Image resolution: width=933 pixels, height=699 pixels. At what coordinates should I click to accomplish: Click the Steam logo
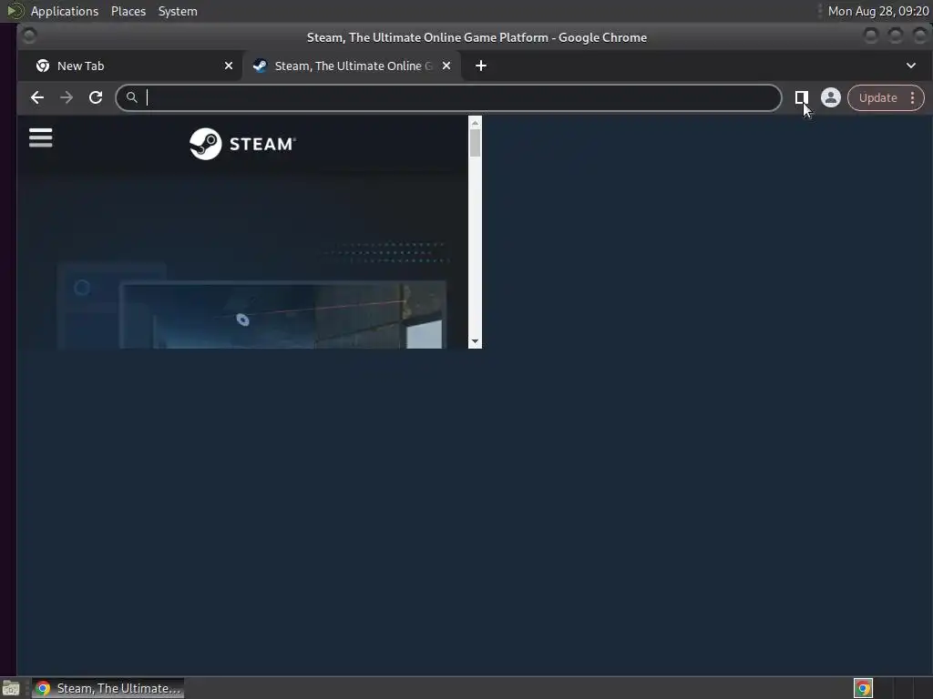[x=242, y=144]
